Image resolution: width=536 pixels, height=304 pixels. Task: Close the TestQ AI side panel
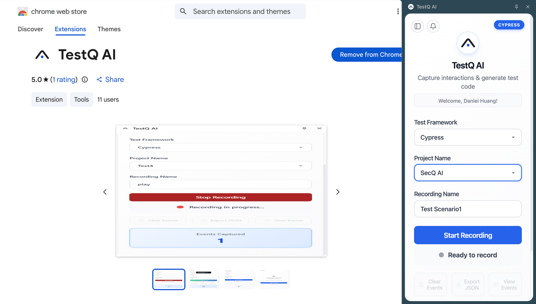tap(528, 7)
